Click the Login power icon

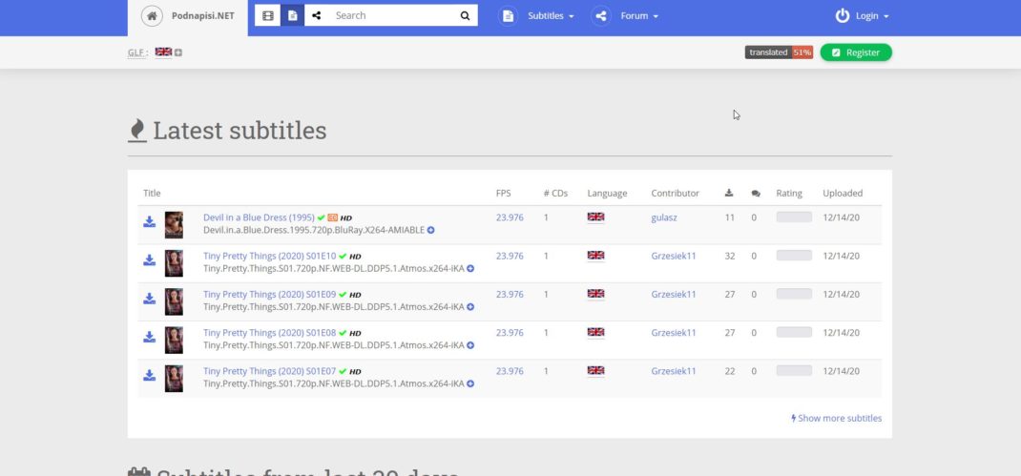[x=843, y=15]
